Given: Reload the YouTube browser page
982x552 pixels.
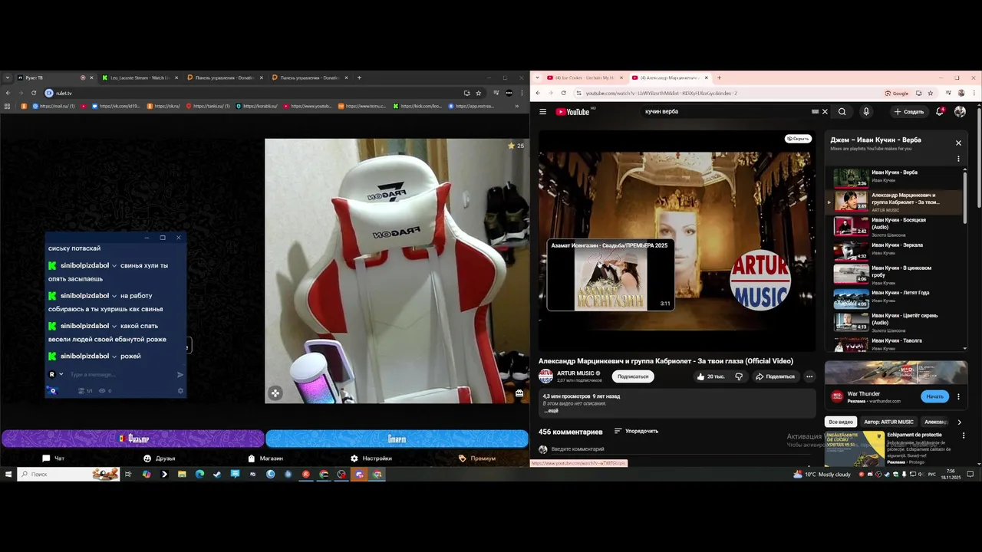Looking at the screenshot, I should coord(564,93).
